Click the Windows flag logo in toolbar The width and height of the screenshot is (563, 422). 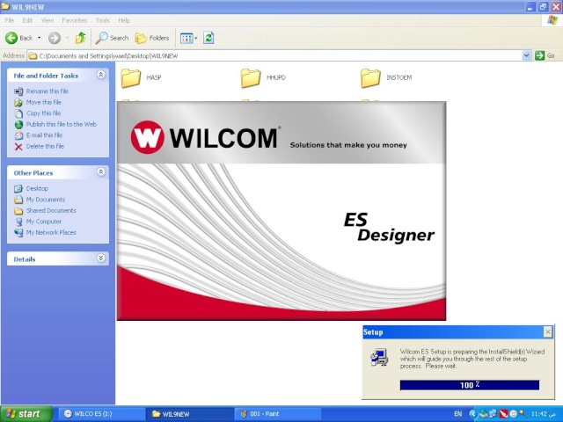coord(552,20)
